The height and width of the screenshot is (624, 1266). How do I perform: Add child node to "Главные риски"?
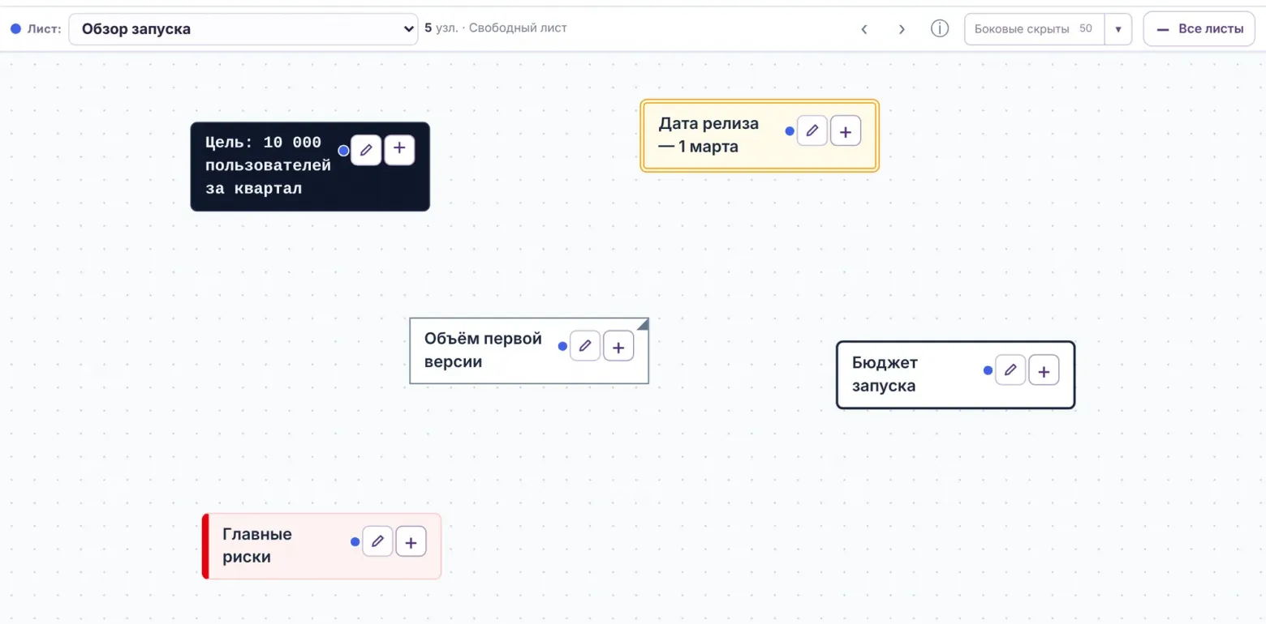[x=411, y=541]
